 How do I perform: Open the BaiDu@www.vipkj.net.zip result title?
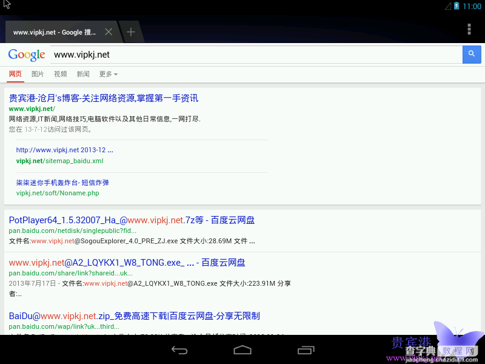[x=134, y=316]
